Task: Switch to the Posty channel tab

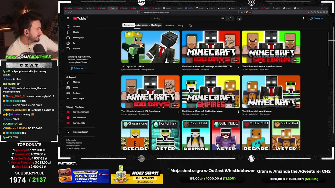Action: (180, 26)
